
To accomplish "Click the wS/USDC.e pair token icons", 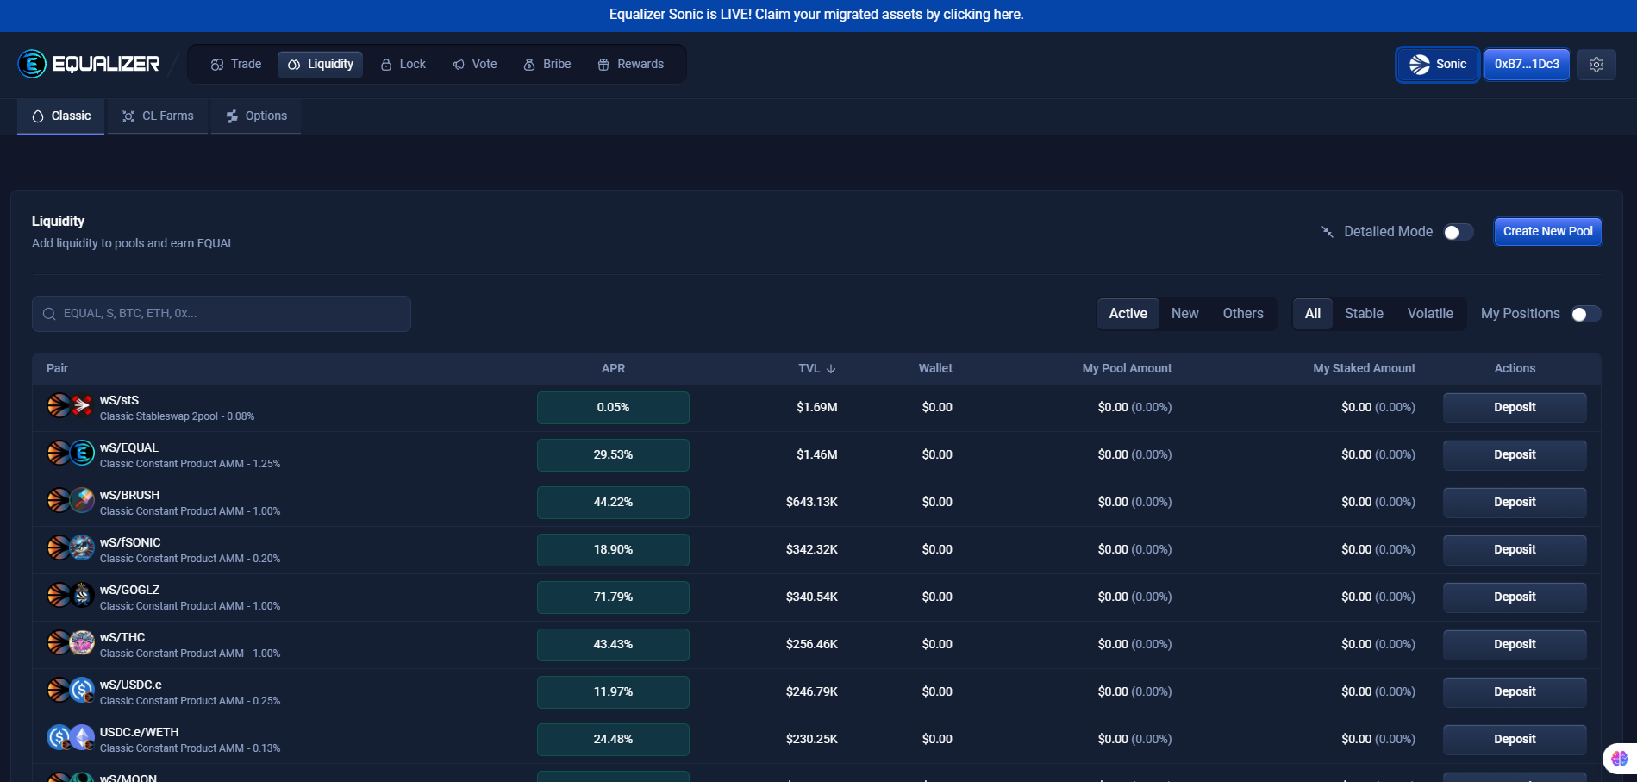I will pyautogui.click(x=71, y=690).
